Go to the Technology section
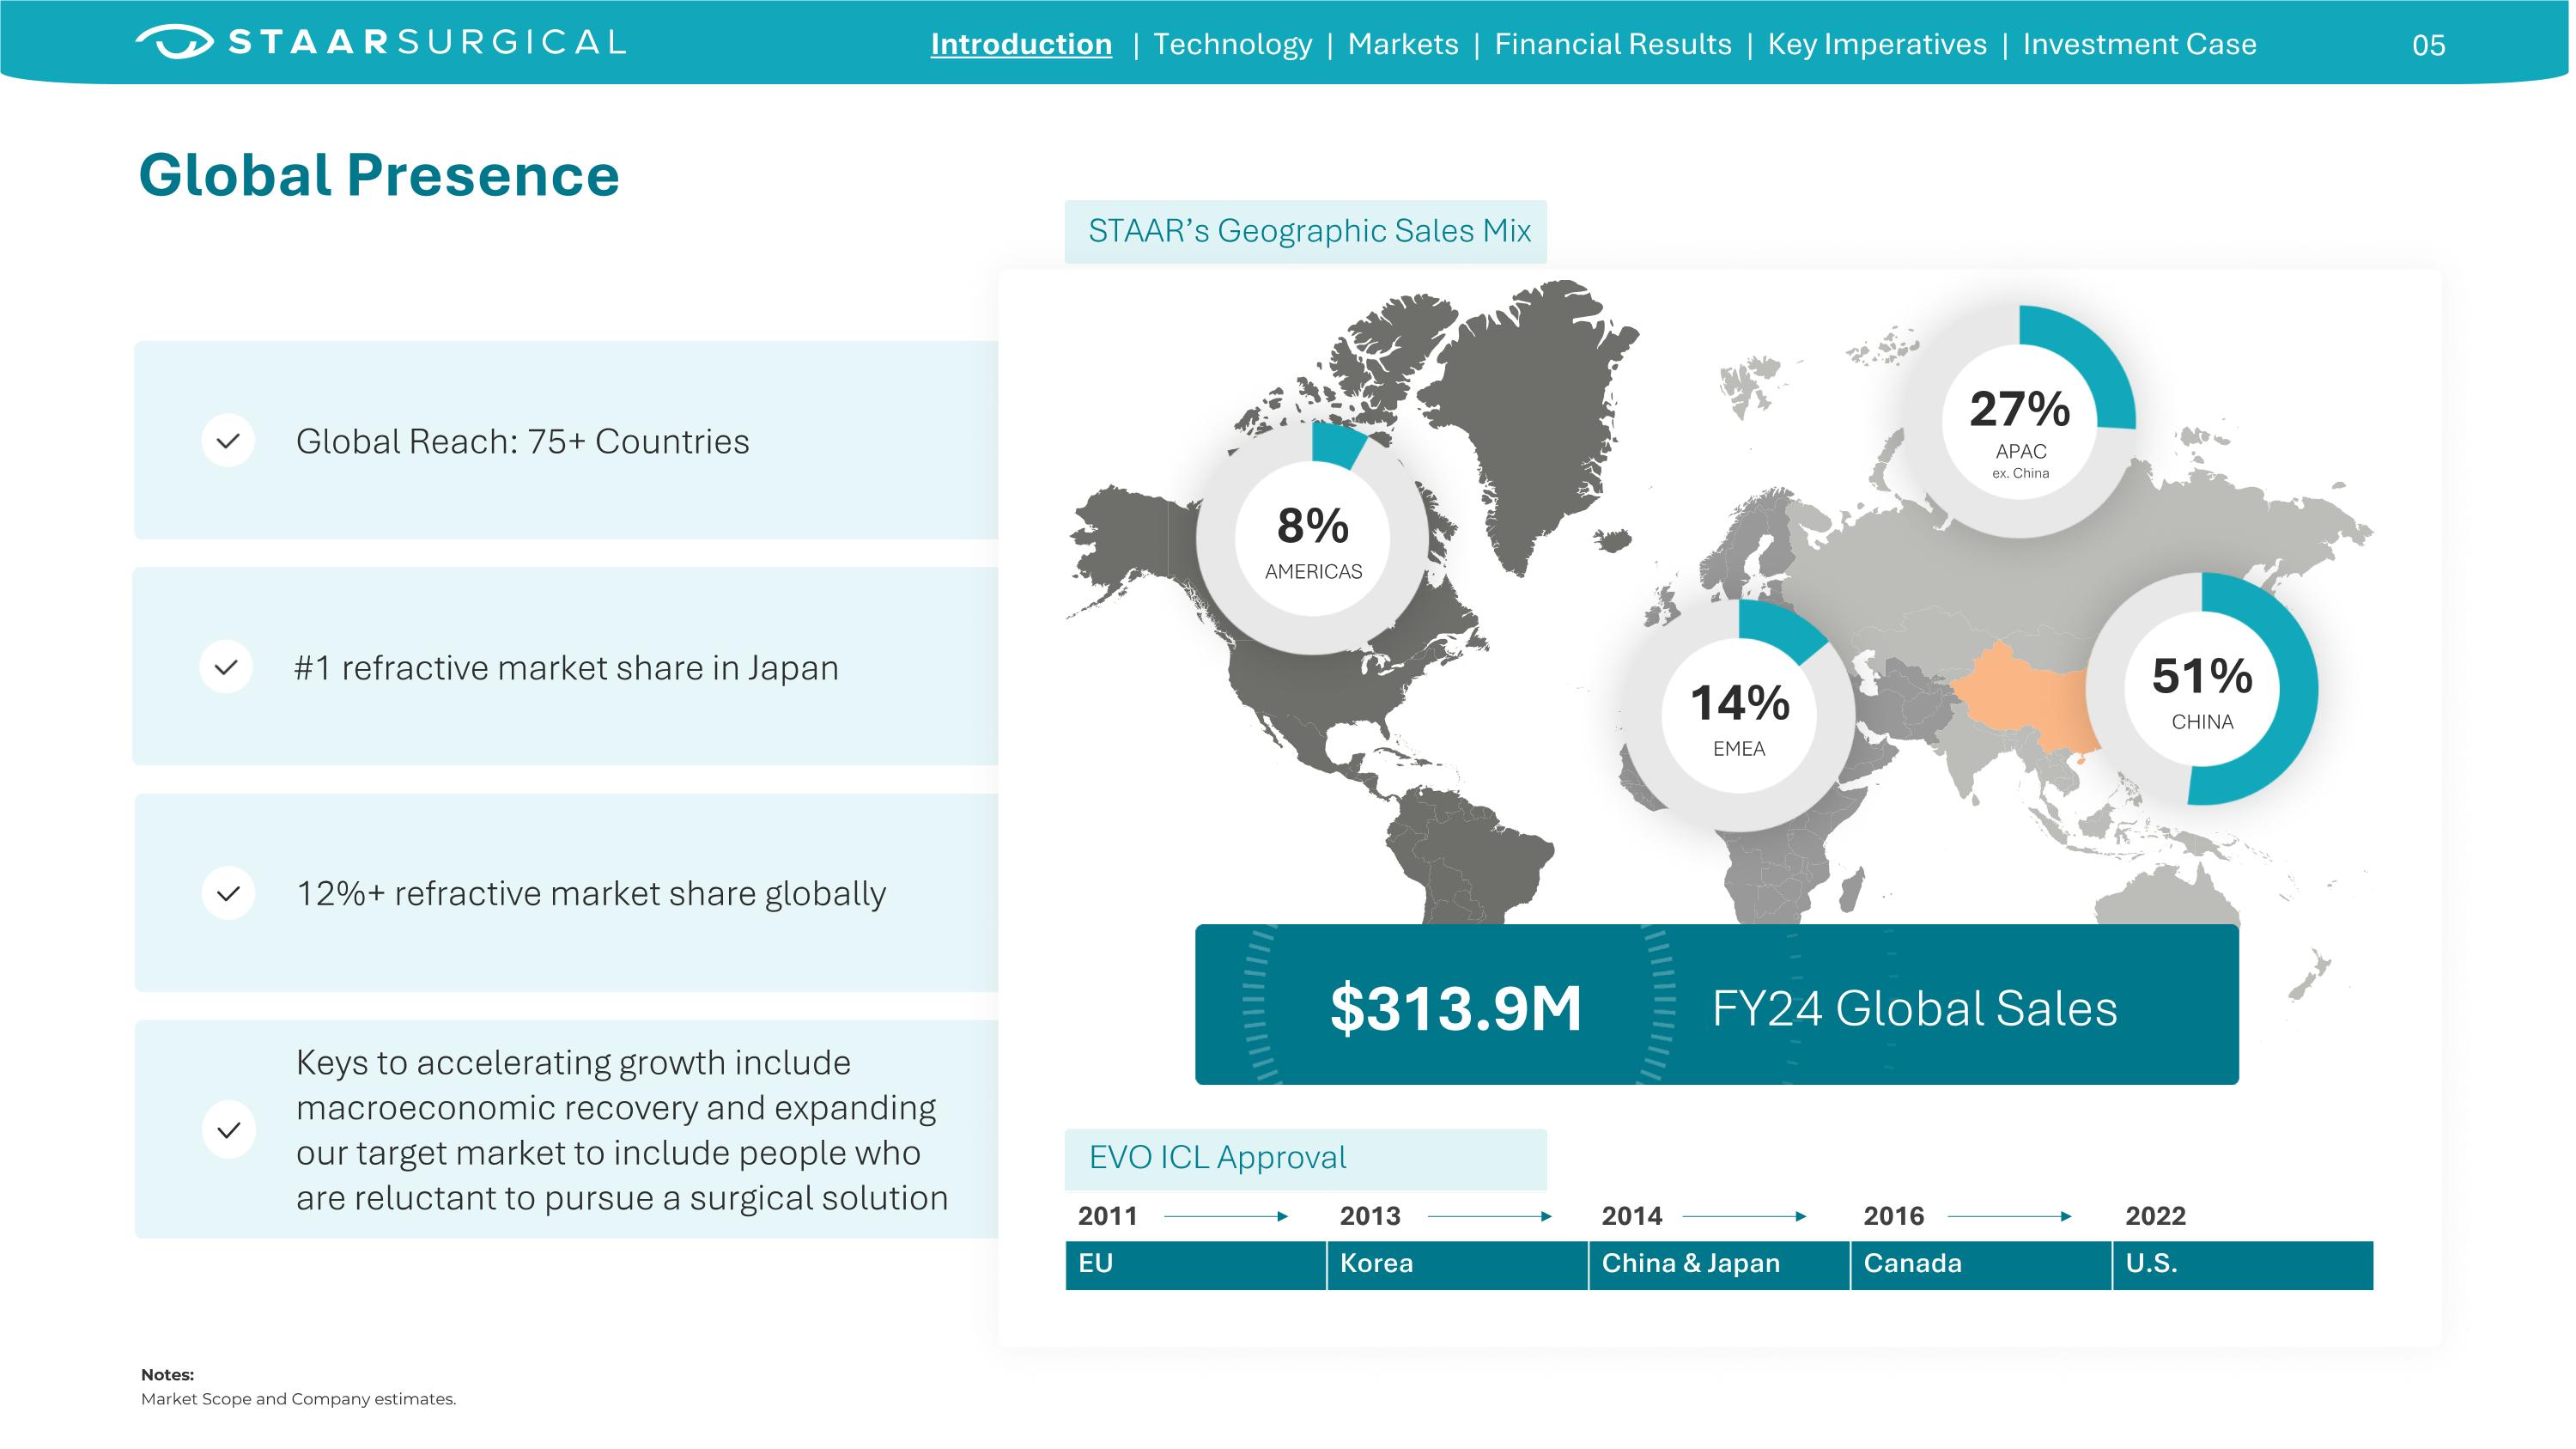The image size is (2576, 1449). [1232, 44]
